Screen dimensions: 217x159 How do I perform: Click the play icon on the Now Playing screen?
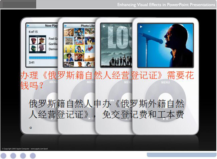[x=28, y=26]
